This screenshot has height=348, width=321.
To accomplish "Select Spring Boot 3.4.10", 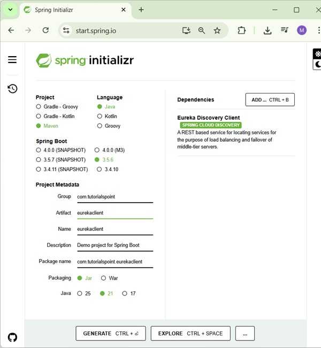I will [x=108, y=169].
